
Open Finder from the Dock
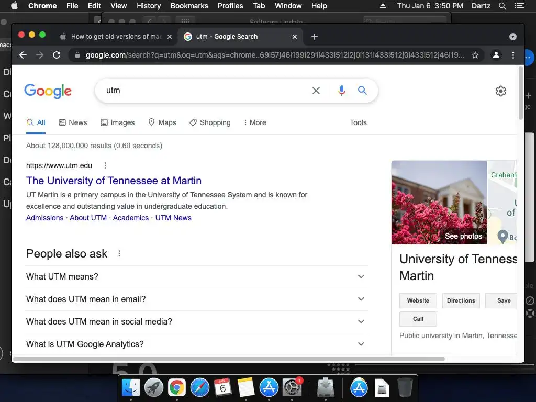pyautogui.click(x=130, y=388)
